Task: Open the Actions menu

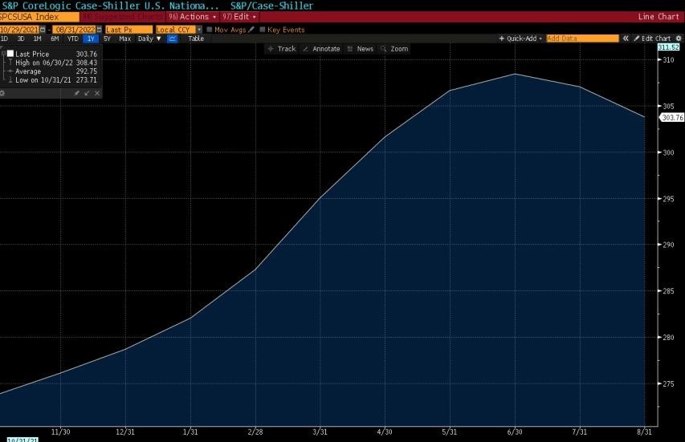Action: click(192, 17)
